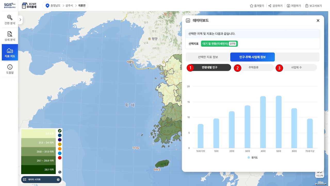
Task: Open the 데이터 시각화 settings gear
Action: click(x=58, y=180)
